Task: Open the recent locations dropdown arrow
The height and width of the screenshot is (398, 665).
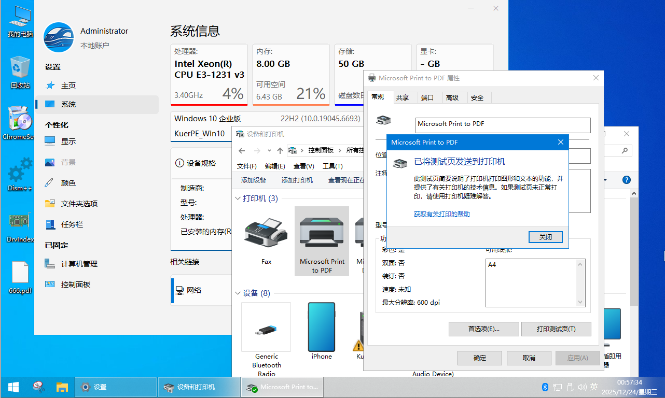Action: coord(269,151)
